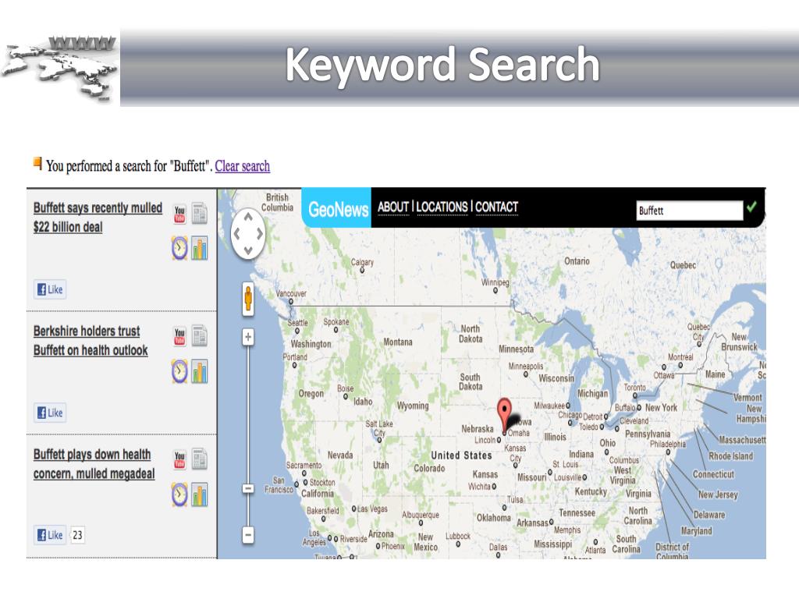This screenshot has height=599, width=799.
Task: Submit search with green checkmark
Action: 751,207
